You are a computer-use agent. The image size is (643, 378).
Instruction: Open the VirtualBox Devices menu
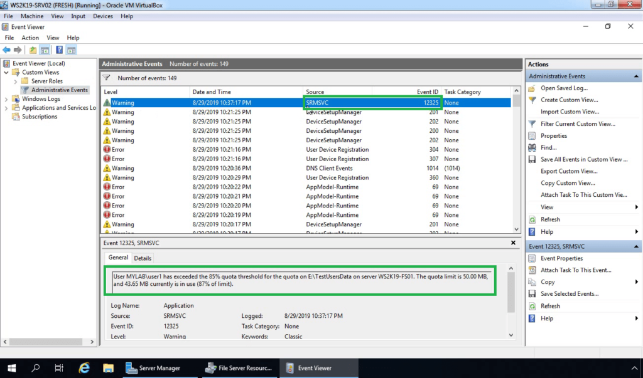(103, 16)
